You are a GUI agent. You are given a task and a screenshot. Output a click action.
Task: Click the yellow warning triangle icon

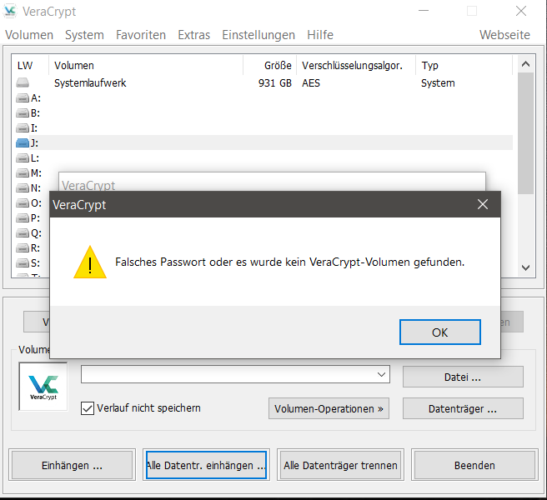coord(90,262)
